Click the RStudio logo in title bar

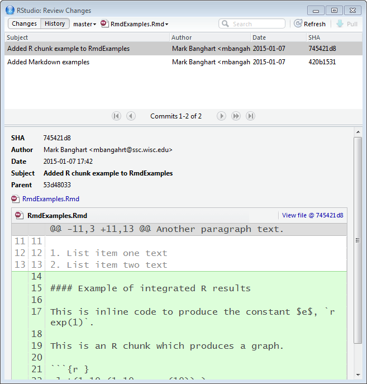[x=9, y=10]
